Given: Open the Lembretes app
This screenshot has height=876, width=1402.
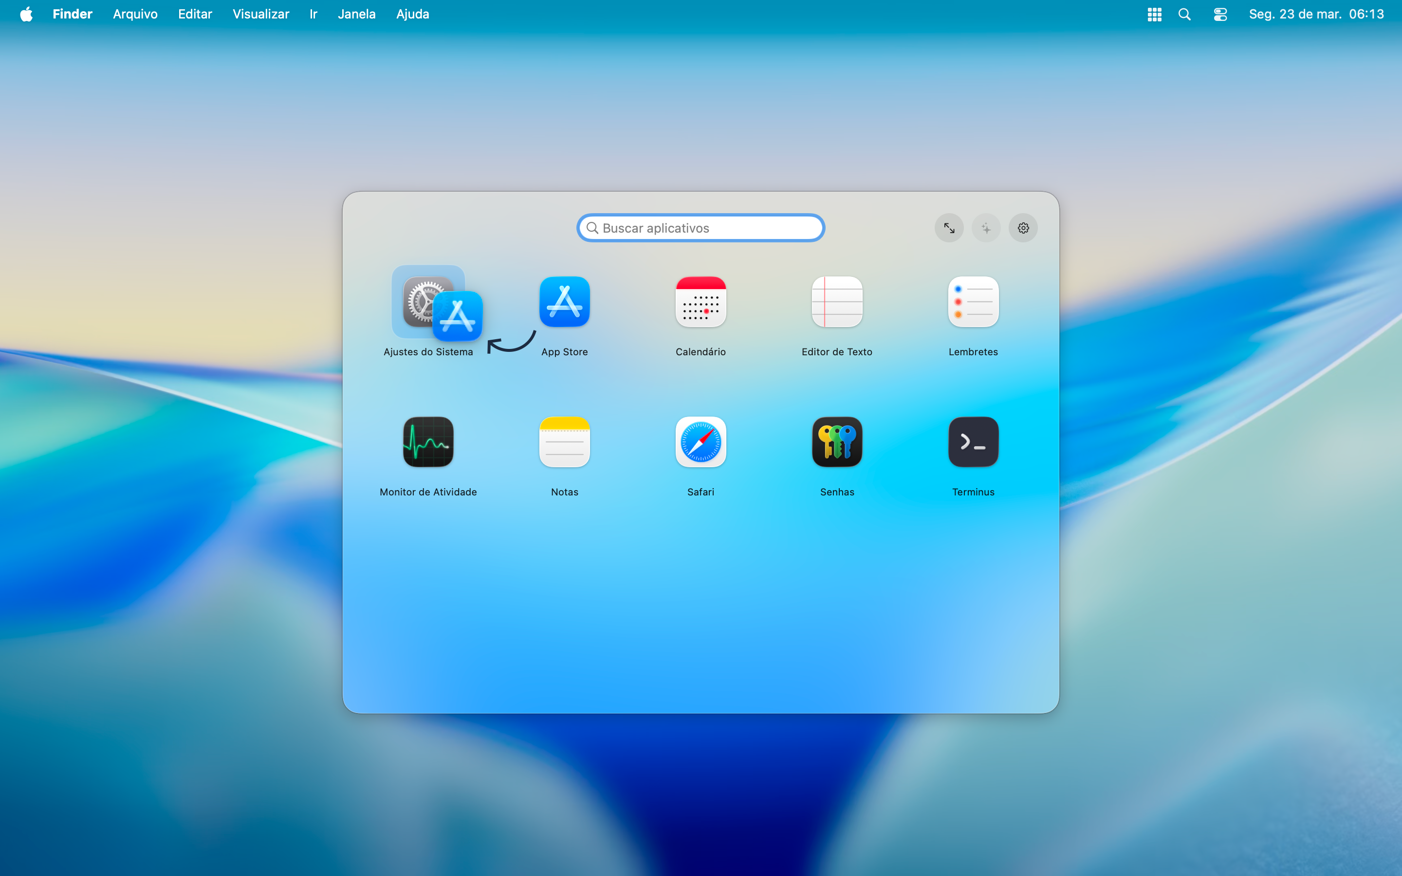Looking at the screenshot, I should coord(973,302).
